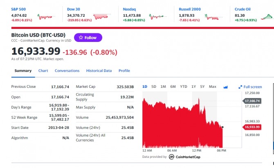Click the 16,933.99 red price label on chart axis
This screenshot has height=168, width=274.
coord(252,127)
